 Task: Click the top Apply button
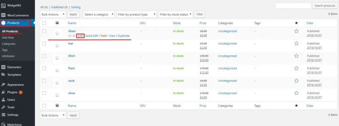tap(73, 15)
